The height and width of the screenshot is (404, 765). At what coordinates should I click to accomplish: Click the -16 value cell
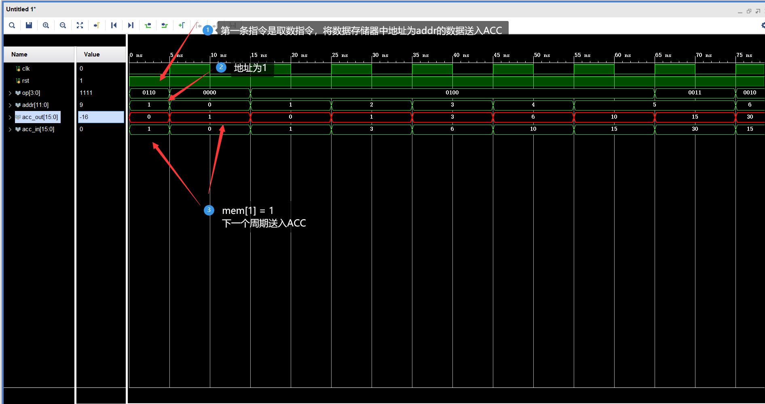pos(101,117)
